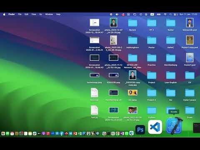Image resolution: width=200 pixels, height=150 pixels.
Task: Open Control Center in menu bar
Action: [x=176, y=14]
